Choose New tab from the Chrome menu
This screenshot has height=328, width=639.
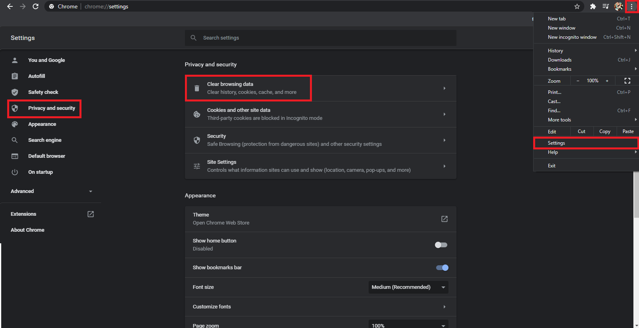coord(586,19)
